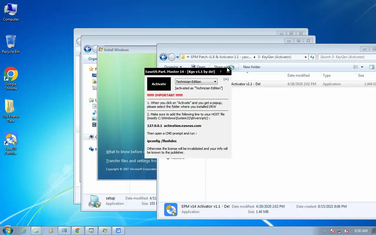
Task: Switch to the EaseUS activator taskbar button
Action: pos(118,231)
